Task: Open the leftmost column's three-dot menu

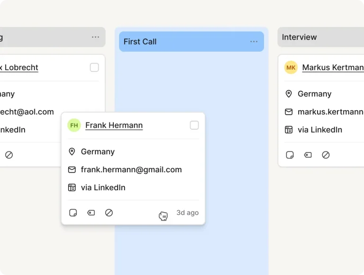Action: coord(96,37)
